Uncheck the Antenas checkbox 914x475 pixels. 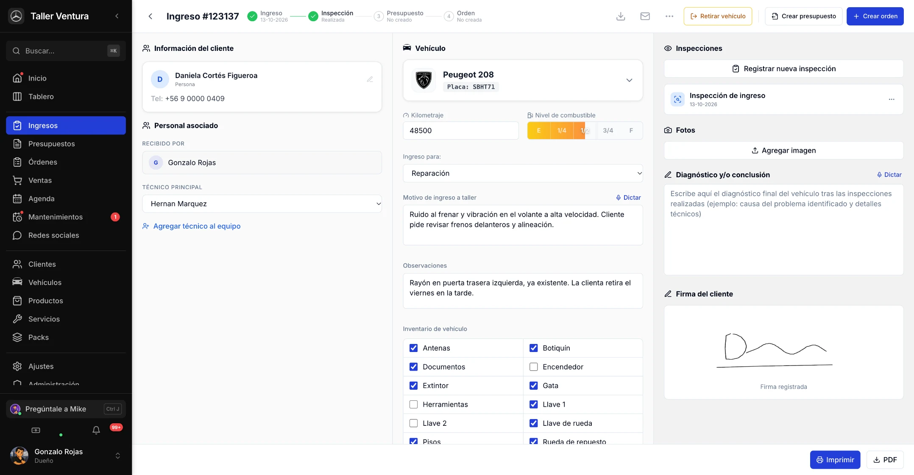click(414, 348)
